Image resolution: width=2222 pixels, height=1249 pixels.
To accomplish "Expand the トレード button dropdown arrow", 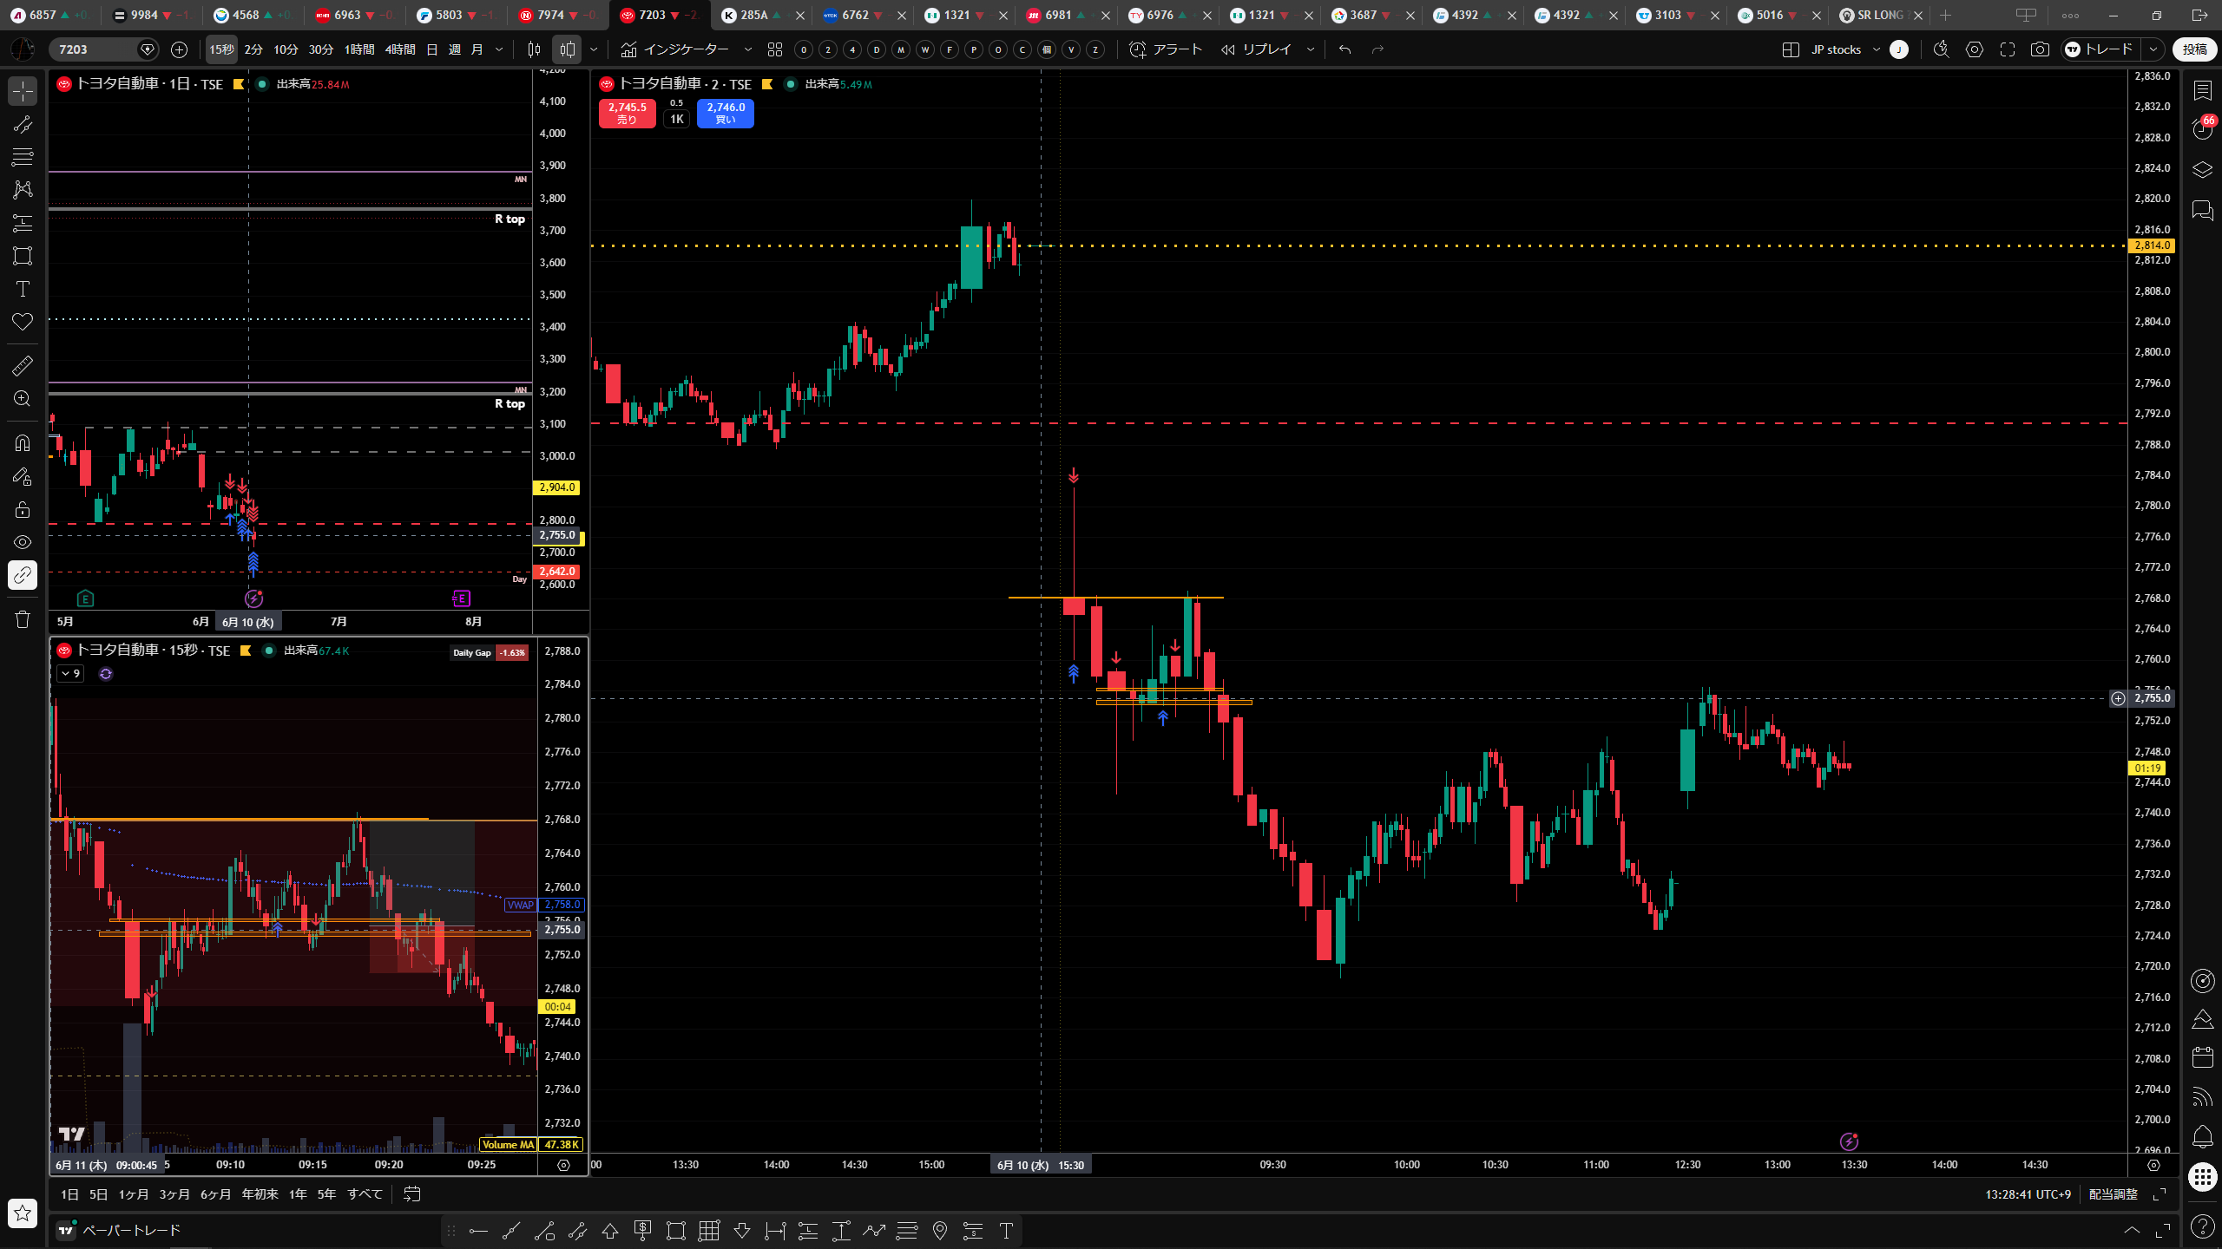I will (x=2153, y=49).
